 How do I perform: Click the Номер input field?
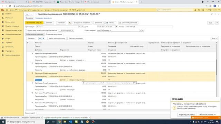click(x=148, y=27)
